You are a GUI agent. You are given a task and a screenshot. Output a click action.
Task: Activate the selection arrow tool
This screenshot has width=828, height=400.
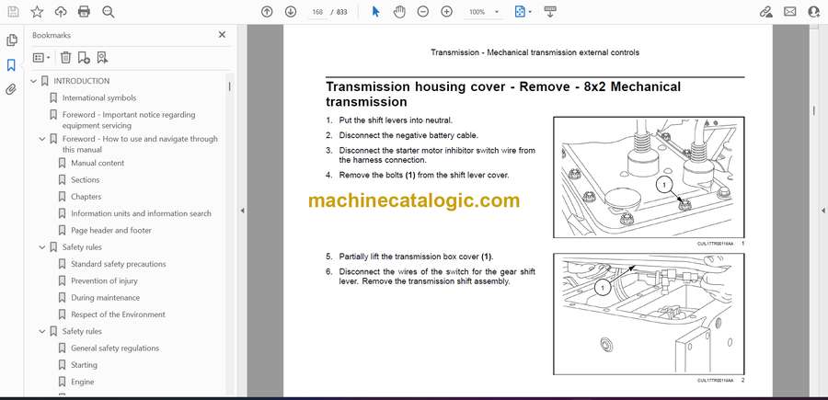click(375, 12)
